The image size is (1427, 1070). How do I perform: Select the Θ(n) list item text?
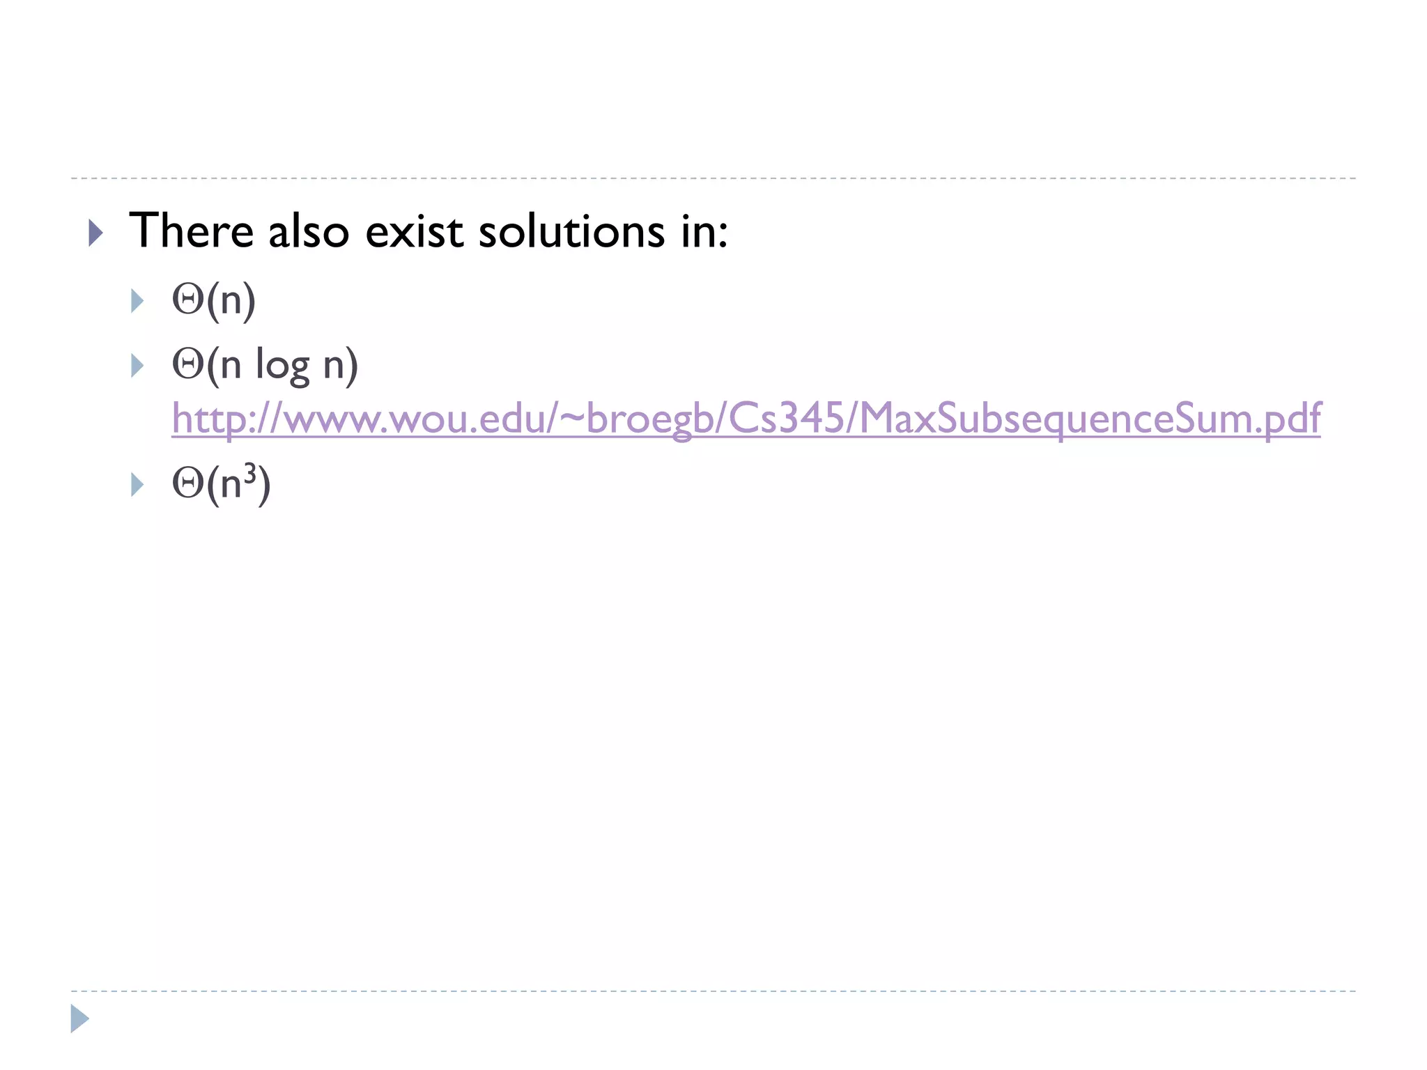(214, 300)
